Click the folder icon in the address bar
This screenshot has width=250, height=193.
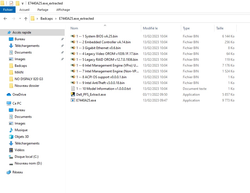(x=32, y=19)
